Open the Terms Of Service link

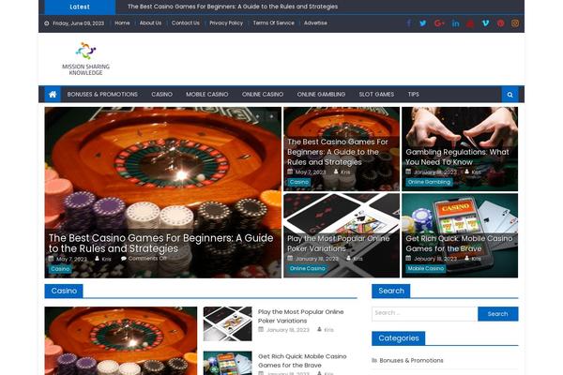pyautogui.click(x=274, y=22)
